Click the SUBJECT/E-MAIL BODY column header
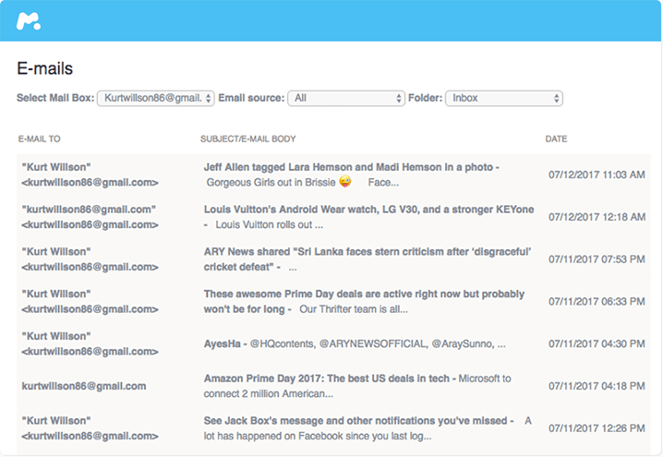Screen dimensions: 663x457 247,138
